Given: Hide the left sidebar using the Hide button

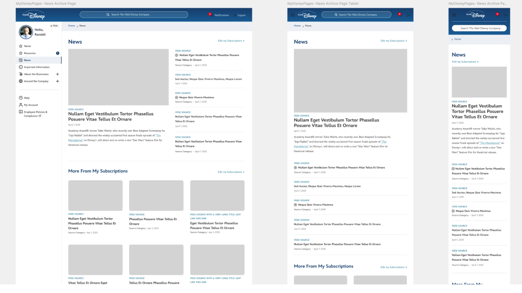Looking at the screenshot, I should click(54, 26).
